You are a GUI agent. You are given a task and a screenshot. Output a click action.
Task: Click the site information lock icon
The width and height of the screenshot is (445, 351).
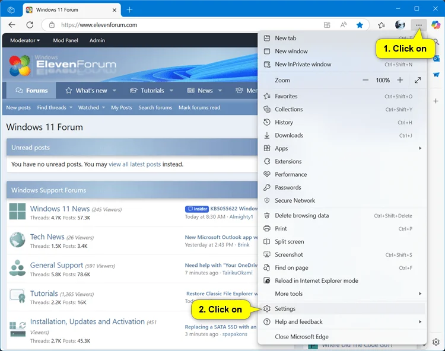pyautogui.click(x=52, y=25)
